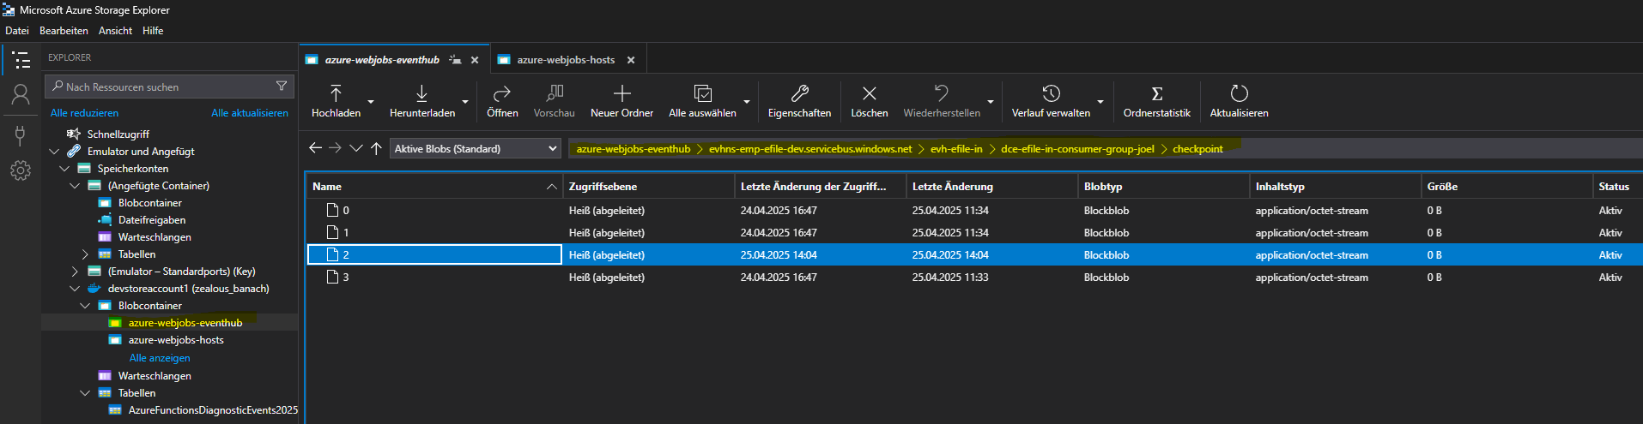Expand the Tabellen node under Angefügte Container
This screenshot has height=424, width=1643.
[x=85, y=254]
